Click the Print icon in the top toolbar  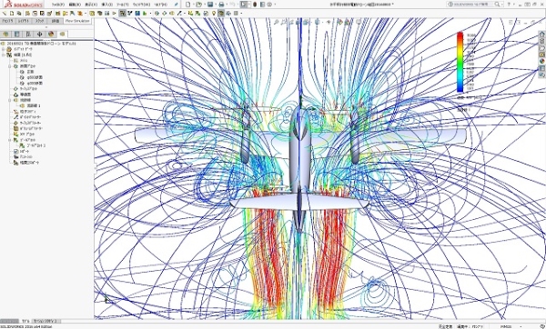(221, 5)
